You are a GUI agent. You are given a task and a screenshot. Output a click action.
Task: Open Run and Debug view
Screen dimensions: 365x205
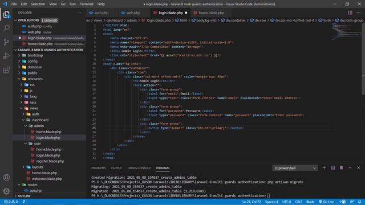pyautogui.click(x=6, y=56)
